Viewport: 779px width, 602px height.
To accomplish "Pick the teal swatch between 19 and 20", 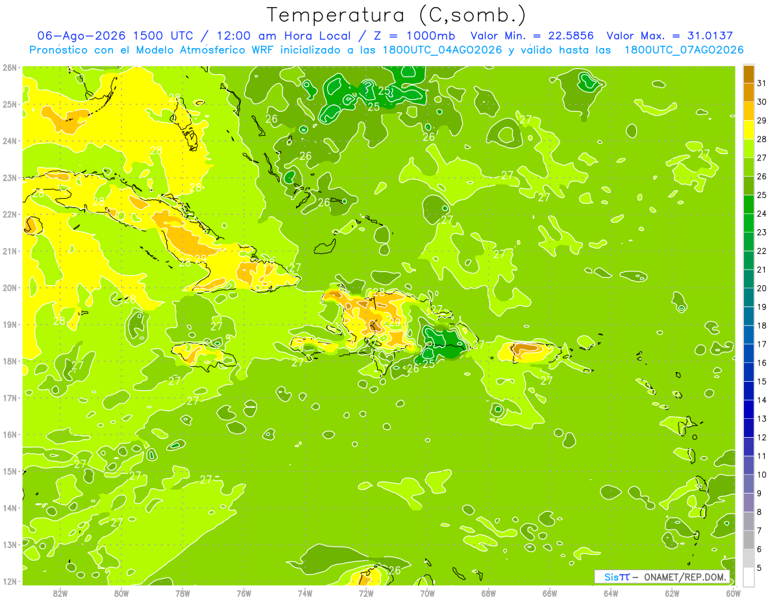I will pyautogui.click(x=748, y=297).
